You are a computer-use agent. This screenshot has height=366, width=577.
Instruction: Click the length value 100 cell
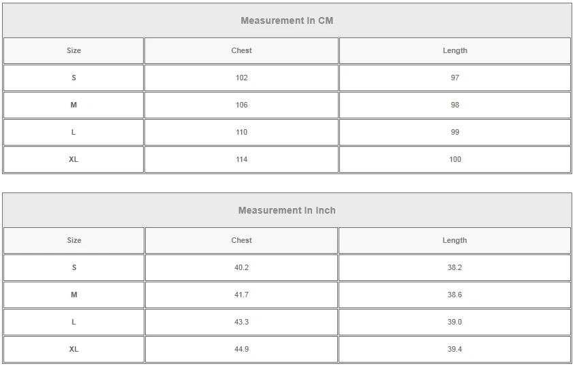pos(454,159)
